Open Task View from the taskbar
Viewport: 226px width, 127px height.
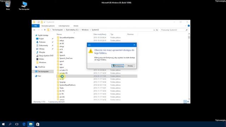pyautogui.click(x=17, y=124)
